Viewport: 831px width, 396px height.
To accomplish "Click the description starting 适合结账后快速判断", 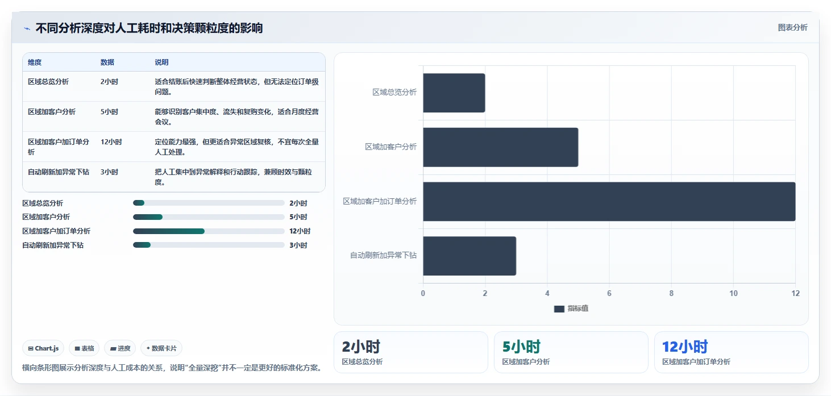I will pos(237,86).
